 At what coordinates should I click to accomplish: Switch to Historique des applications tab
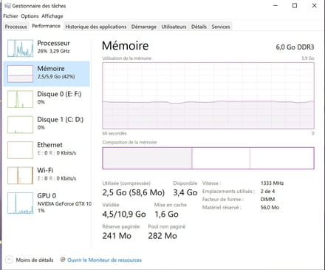coord(96,27)
